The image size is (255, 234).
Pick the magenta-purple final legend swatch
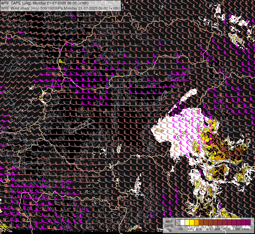[248, 222]
